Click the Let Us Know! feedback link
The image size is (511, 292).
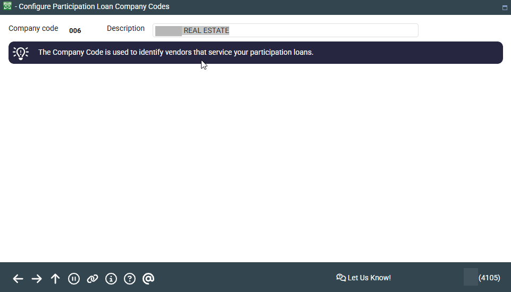[369, 278]
